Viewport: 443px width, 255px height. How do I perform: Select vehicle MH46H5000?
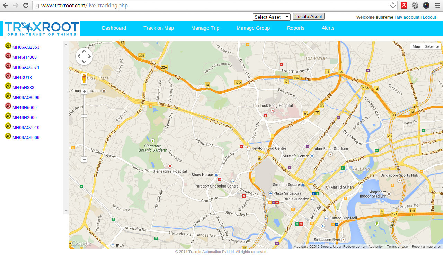coord(25,108)
